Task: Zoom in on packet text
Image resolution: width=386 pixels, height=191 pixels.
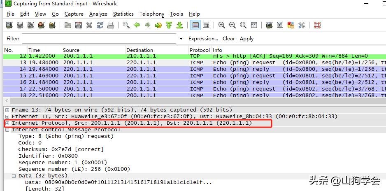Action: point(222,25)
